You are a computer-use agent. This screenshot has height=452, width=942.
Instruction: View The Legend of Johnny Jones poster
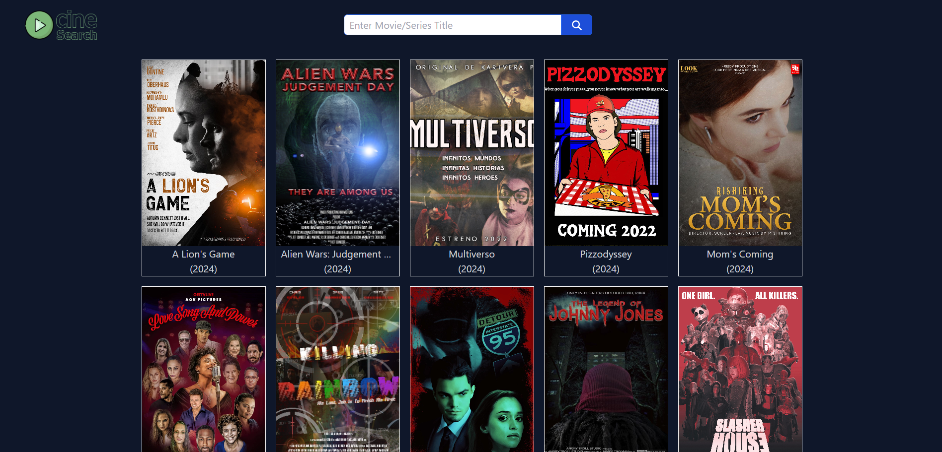606,369
